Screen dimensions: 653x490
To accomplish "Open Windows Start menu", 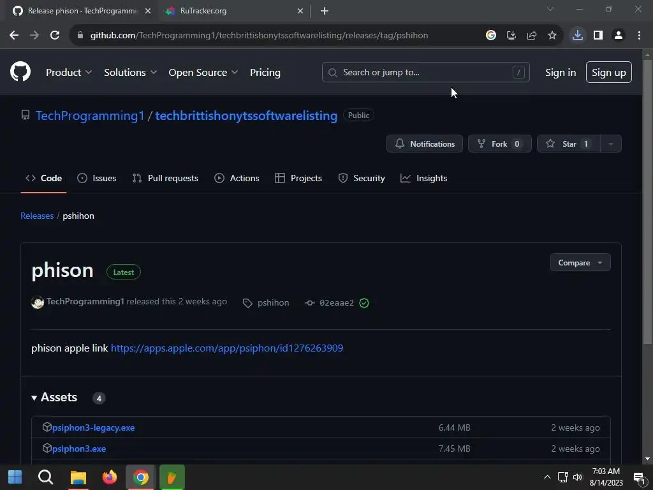I will coord(15,477).
